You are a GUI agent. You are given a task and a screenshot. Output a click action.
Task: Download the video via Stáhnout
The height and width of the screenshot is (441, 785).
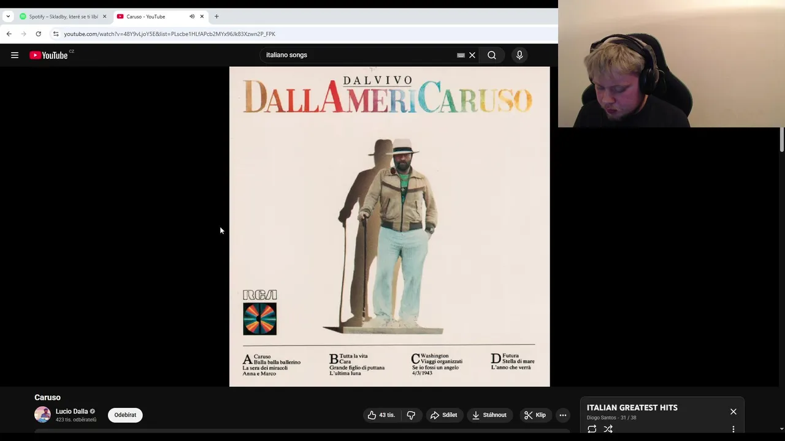489,415
